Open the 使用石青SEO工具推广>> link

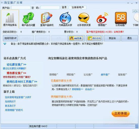click(22, 82)
